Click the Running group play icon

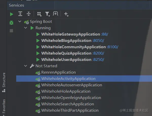pos(32,28)
